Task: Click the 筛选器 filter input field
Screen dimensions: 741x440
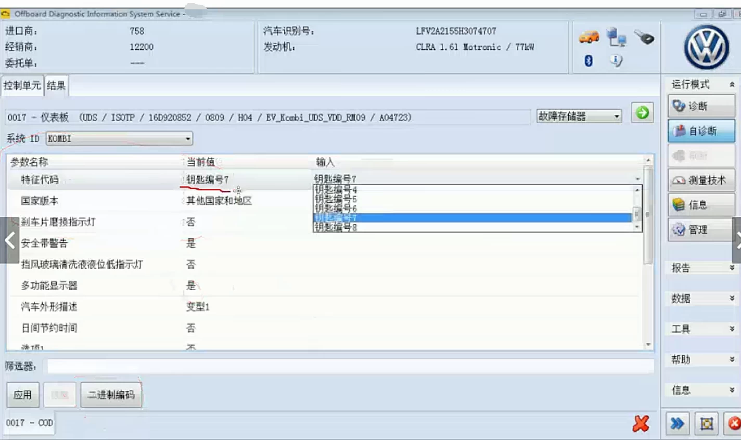Action: click(x=351, y=366)
